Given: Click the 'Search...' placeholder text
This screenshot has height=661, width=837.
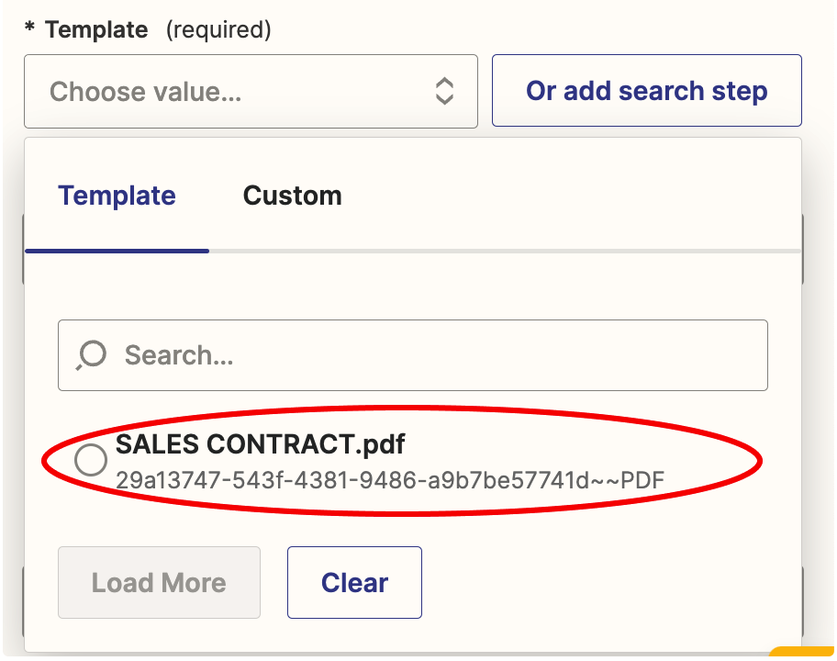Looking at the screenshot, I should (x=179, y=355).
